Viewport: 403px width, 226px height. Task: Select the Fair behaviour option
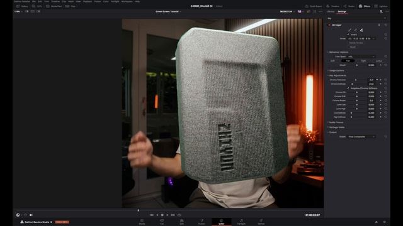(348, 61)
